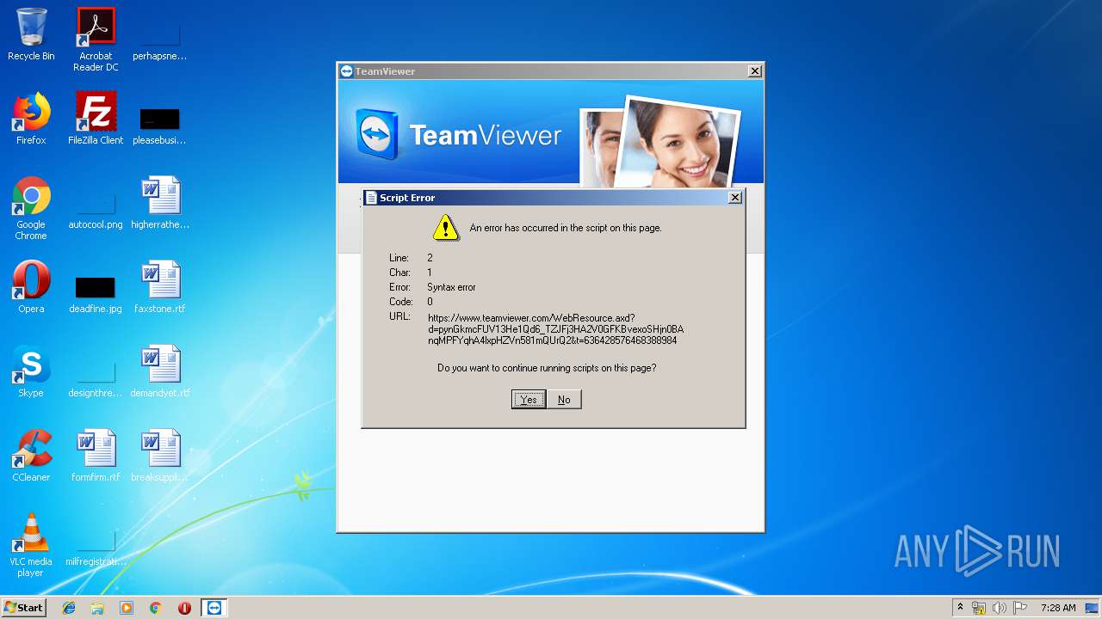Open Action Center flag icon
The height and width of the screenshot is (619, 1102).
1020,608
